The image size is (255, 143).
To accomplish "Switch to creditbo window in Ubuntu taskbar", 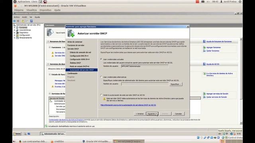I will coord(57,141).
